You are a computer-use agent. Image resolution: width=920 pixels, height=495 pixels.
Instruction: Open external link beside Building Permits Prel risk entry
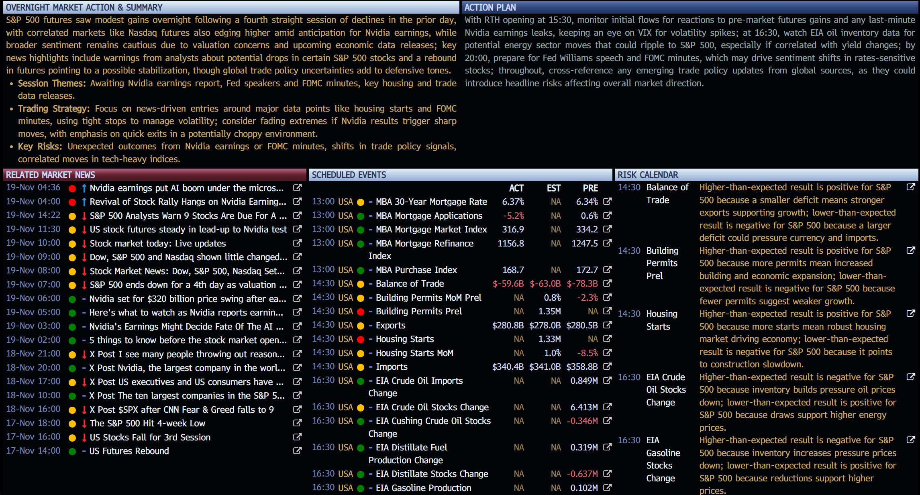coord(911,251)
